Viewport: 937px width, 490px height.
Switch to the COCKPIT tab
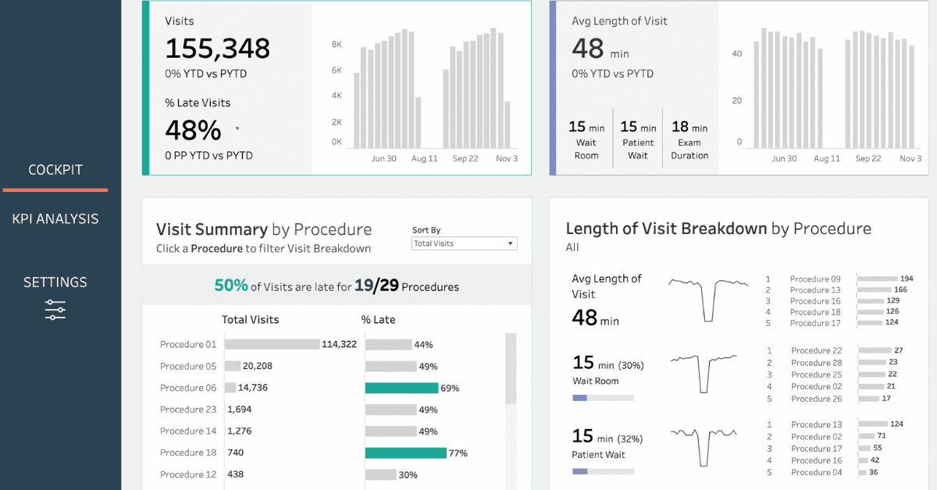click(x=55, y=170)
